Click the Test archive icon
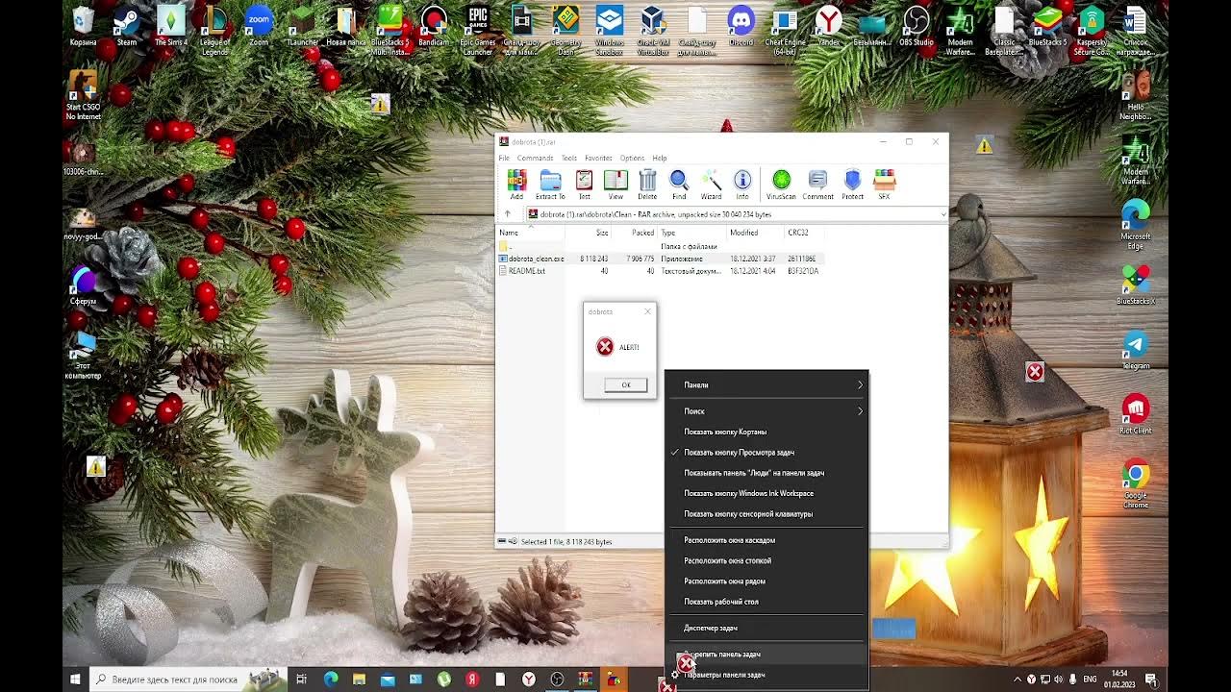1231x692 pixels. [584, 185]
